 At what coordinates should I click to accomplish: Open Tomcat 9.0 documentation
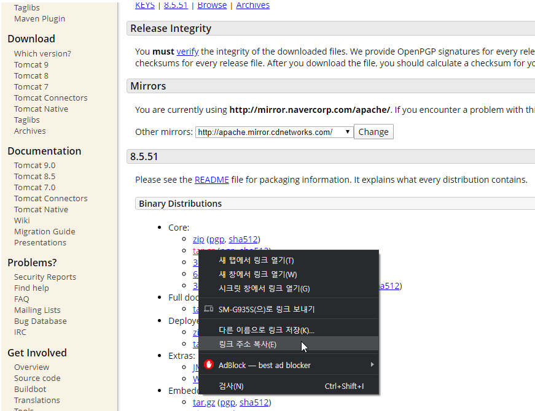pos(34,165)
